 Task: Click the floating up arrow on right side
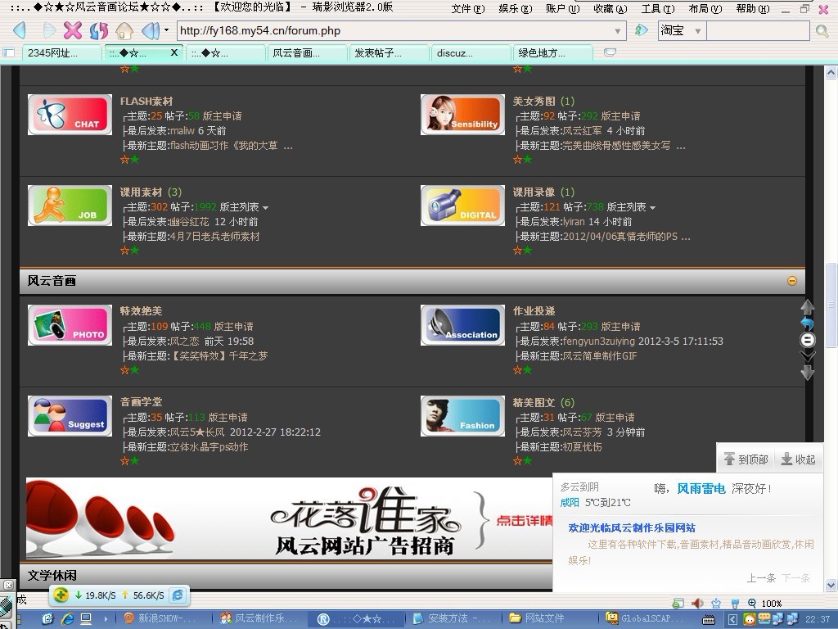(x=807, y=306)
